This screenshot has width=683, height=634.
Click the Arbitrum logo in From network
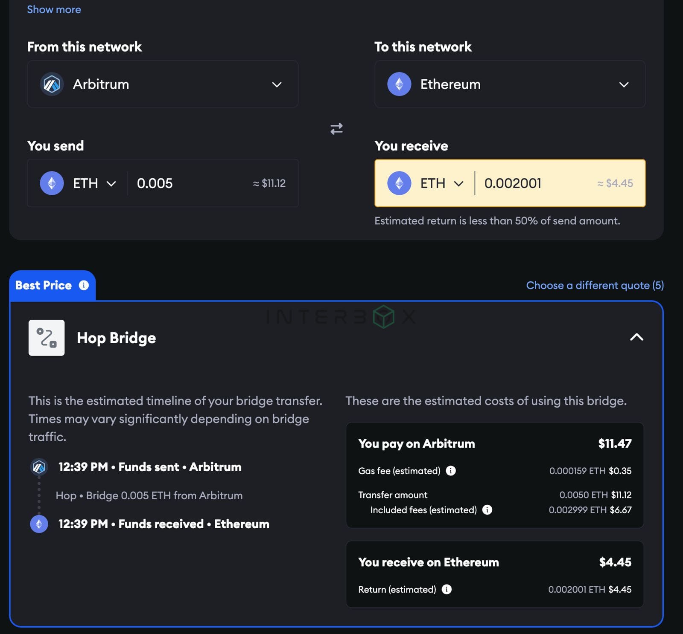coord(52,84)
